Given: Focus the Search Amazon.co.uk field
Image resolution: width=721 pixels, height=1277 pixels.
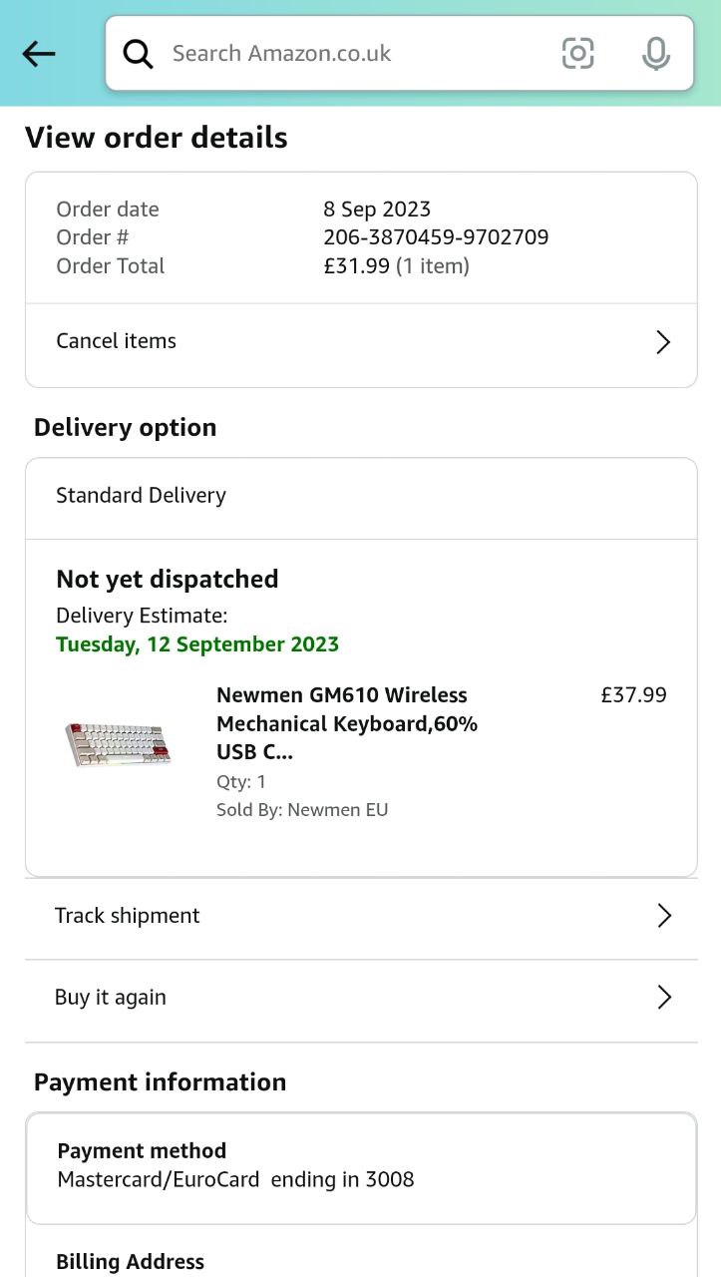Looking at the screenshot, I should pyautogui.click(x=349, y=54).
